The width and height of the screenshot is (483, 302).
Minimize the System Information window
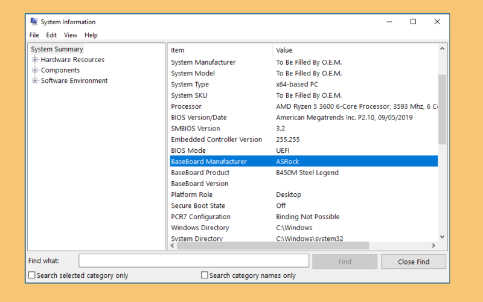389,22
